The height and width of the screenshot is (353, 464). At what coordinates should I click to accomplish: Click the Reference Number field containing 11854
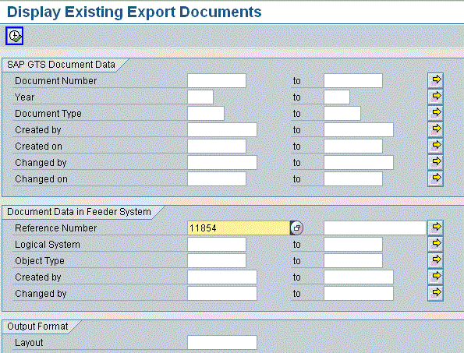click(239, 228)
